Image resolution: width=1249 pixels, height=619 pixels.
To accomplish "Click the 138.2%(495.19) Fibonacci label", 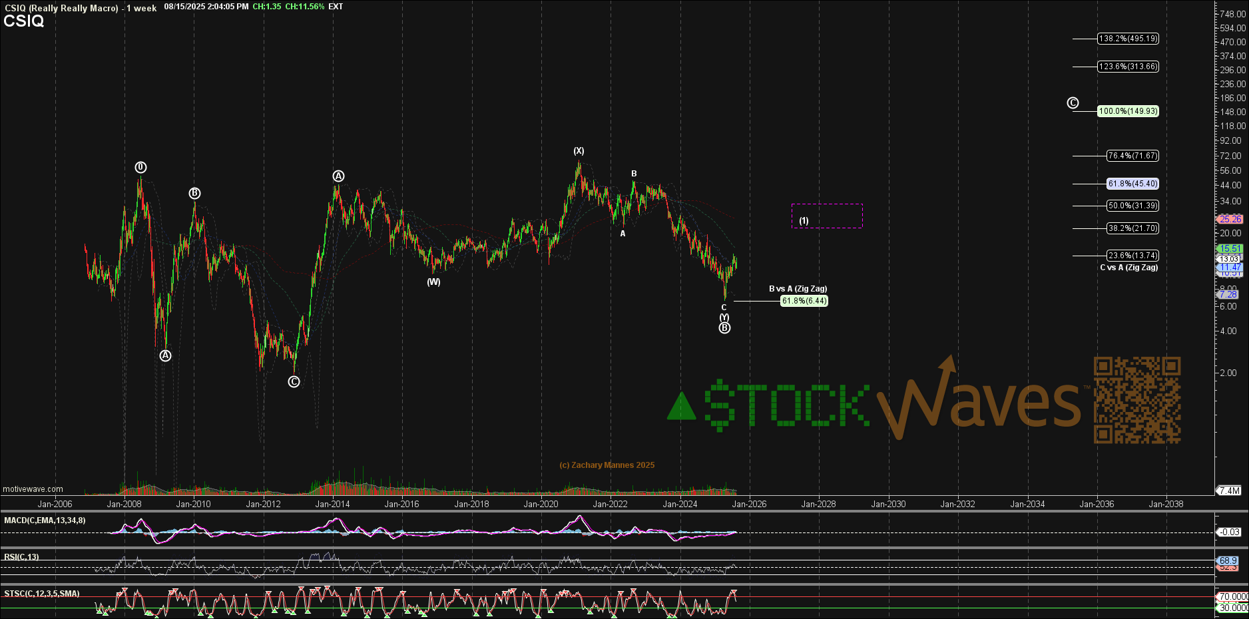I will pos(1128,39).
